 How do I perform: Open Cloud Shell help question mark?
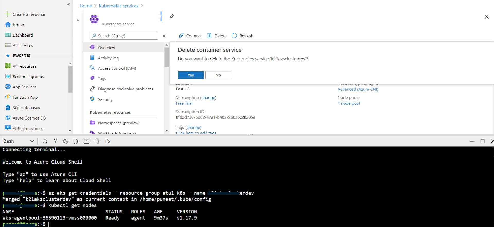point(55,141)
